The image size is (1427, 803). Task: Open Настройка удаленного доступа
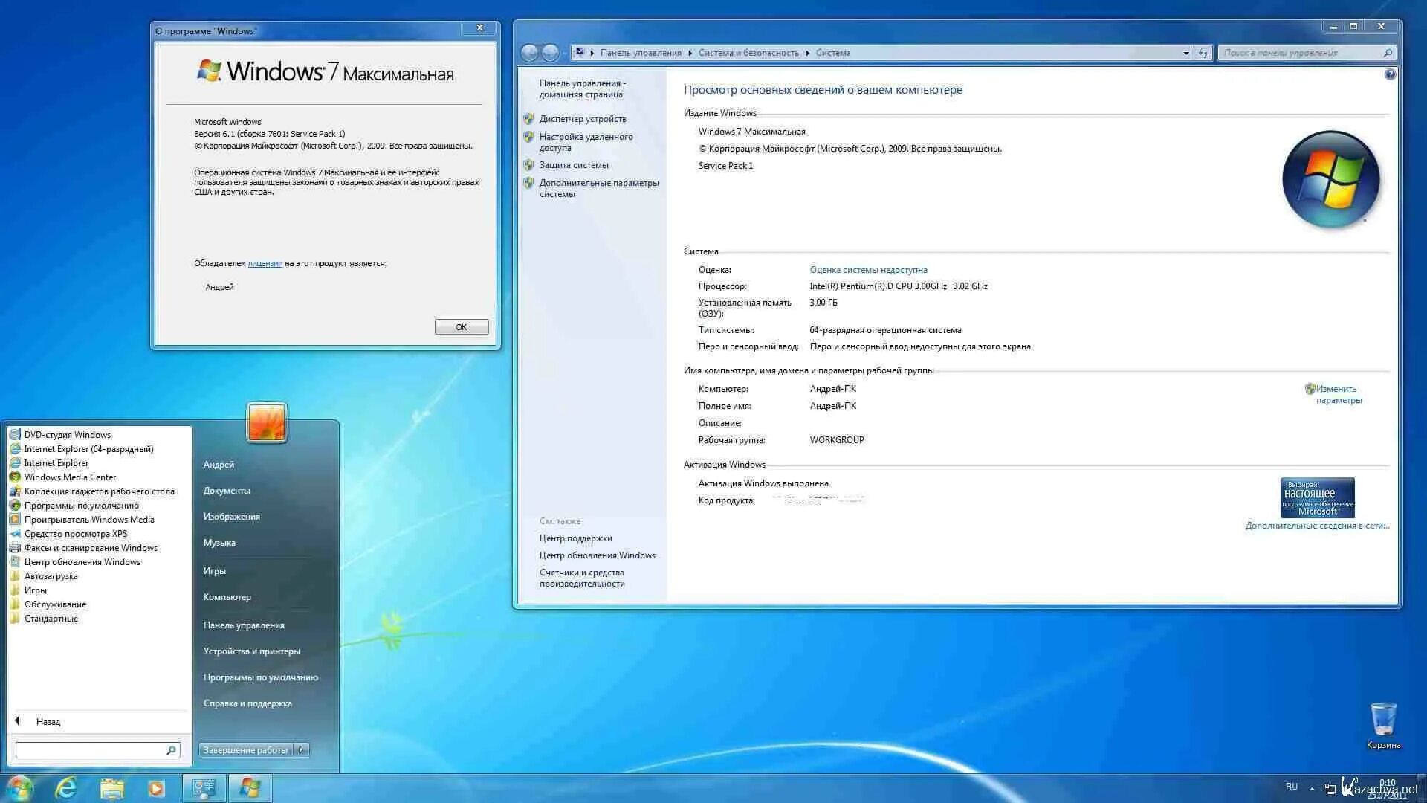[x=586, y=142]
